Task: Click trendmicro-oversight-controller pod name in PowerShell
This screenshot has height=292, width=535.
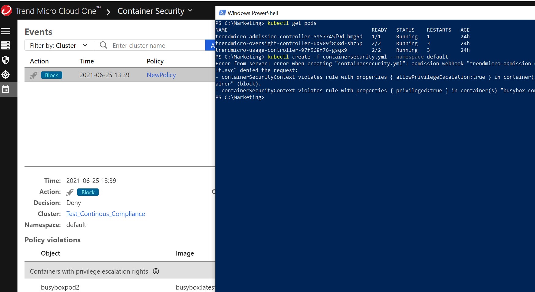Action: tap(289, 43)
